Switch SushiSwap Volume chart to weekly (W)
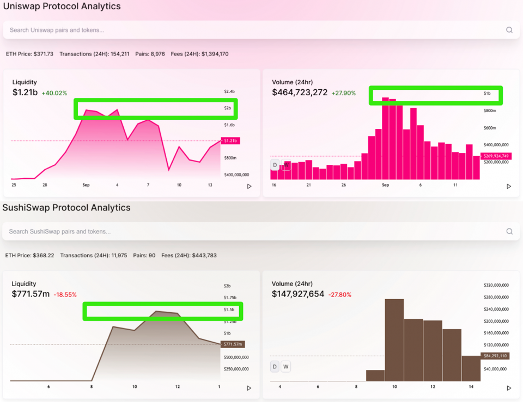The width and height of the screenshot is (523, 402). pyautogui.click(x=286, y=367)
